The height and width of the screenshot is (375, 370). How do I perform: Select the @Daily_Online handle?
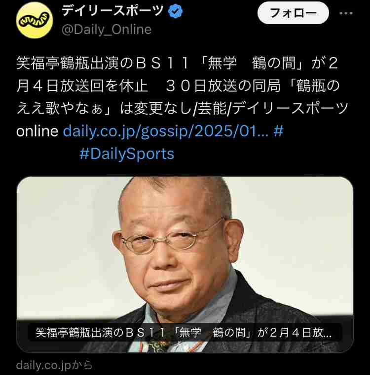click(107, 30)
